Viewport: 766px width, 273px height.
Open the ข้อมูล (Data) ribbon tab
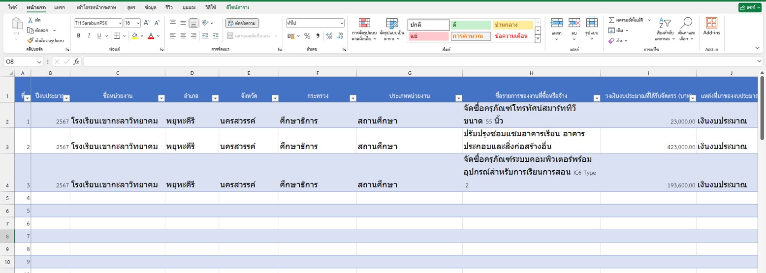pos(151,7)
